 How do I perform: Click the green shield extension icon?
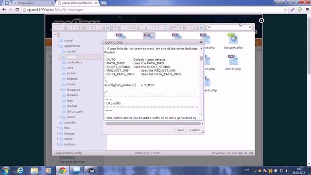pos(300,10)
